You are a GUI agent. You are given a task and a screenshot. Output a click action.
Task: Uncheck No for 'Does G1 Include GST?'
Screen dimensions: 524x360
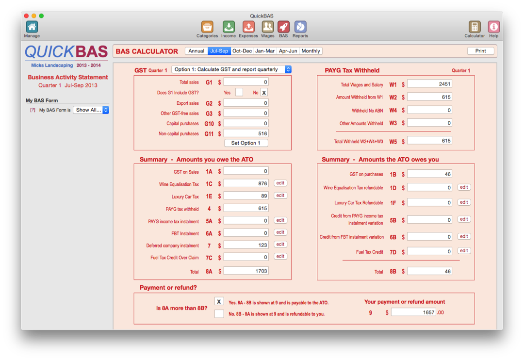pos(263,92)
